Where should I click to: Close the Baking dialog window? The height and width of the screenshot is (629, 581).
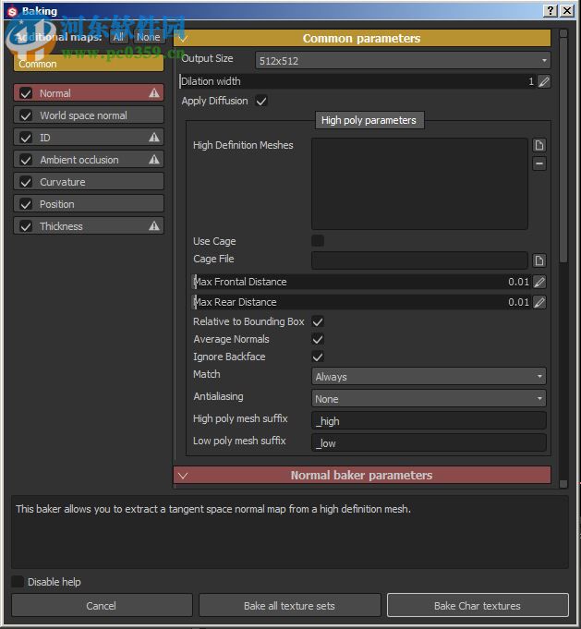[x=566, y=10]
